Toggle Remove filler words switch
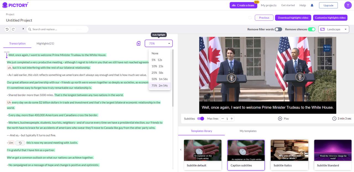 278,29
